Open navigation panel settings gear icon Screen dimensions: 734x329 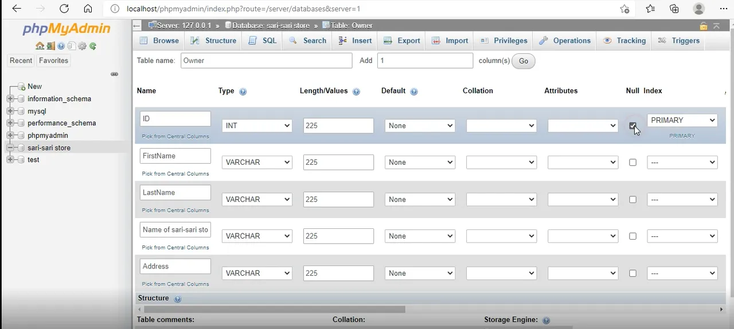click(x=82, y=46)
